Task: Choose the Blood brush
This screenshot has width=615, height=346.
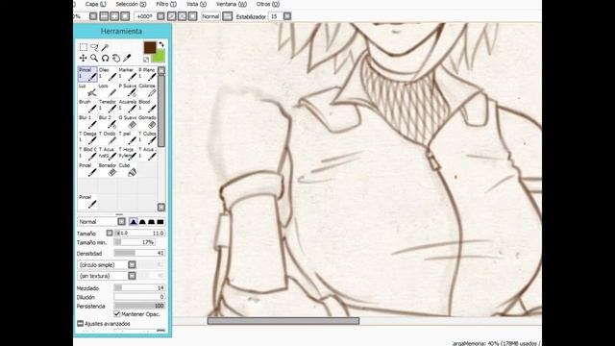Action: coord(147,107)
